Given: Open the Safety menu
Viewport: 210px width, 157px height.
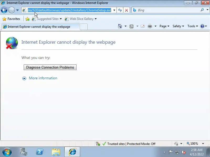Looking at the screenshot, I should tap(178, 26).
